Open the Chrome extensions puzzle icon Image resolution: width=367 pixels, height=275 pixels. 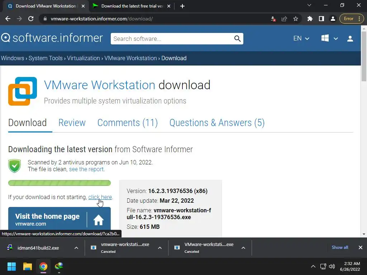tap(310, 19)
